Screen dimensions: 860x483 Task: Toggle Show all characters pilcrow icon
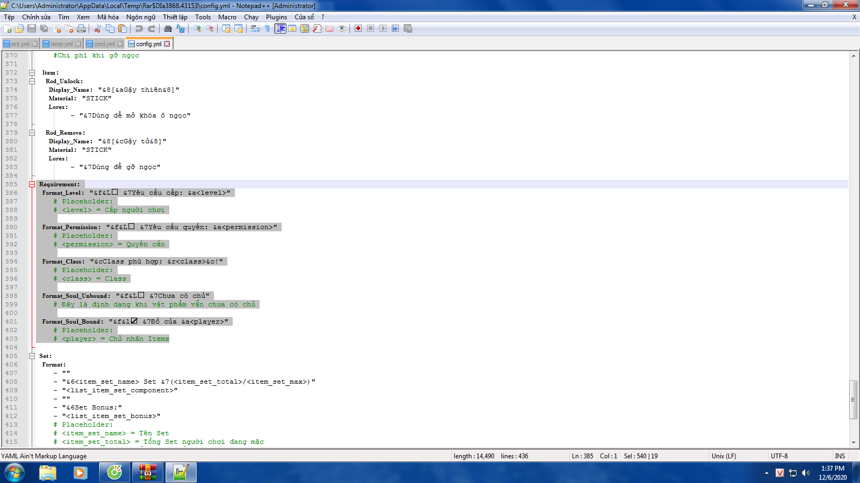268,28
